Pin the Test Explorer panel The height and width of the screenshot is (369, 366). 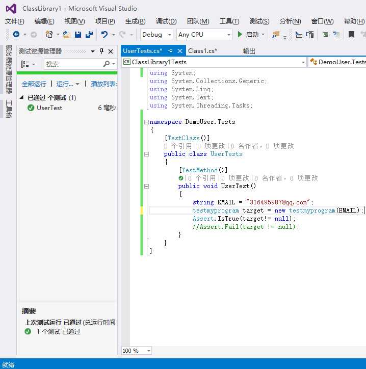pos(101,51)
